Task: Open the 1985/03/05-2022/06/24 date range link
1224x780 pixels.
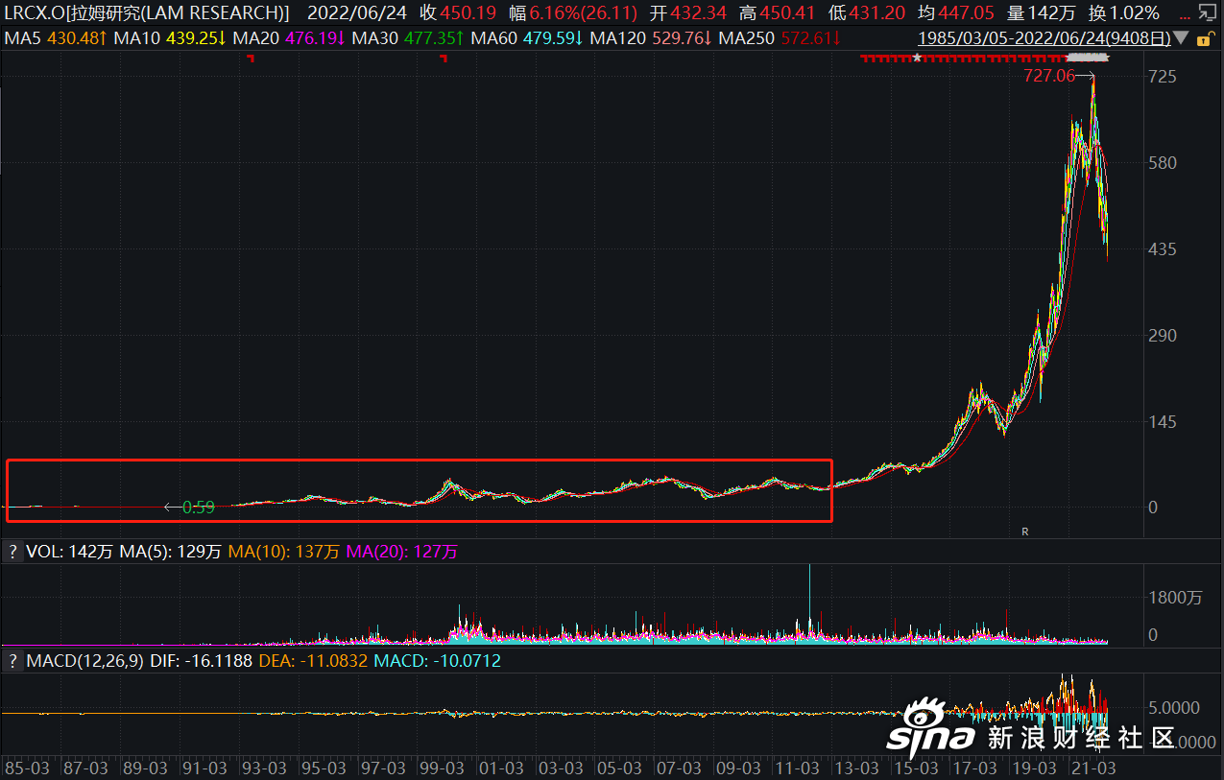Action: 1044,39
